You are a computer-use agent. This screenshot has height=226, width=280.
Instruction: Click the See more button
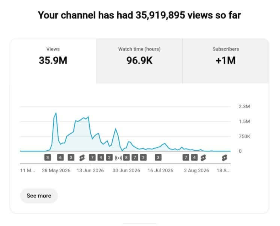pos(39,196)
